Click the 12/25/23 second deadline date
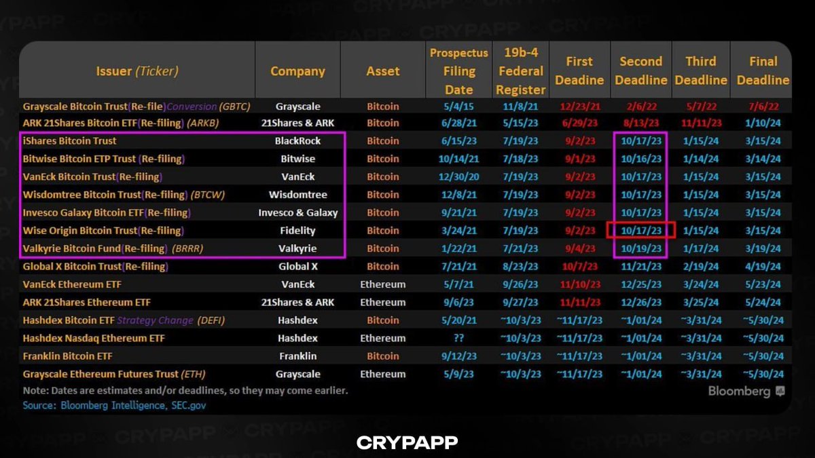 point(640,284)
